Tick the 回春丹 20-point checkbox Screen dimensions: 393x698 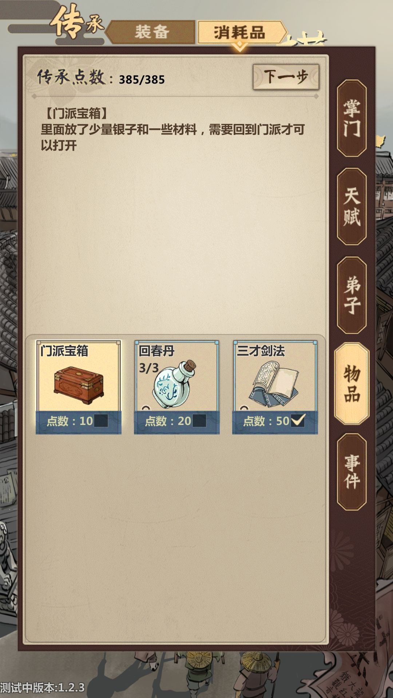199,421
